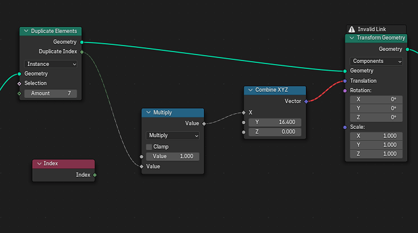Click Transform Geometry input Geometry socket
Screen dimensions: 418x233
pyautogui.click(x=345, y=71)
